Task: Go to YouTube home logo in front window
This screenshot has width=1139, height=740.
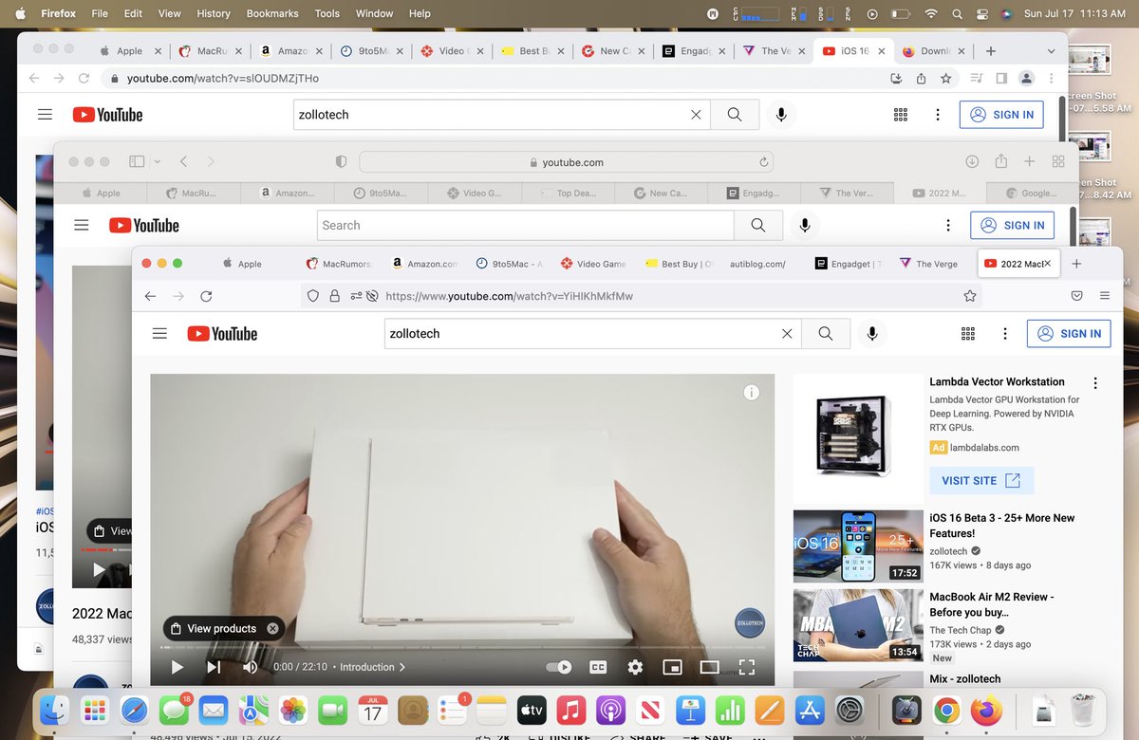Action: [x=222, y=334]
